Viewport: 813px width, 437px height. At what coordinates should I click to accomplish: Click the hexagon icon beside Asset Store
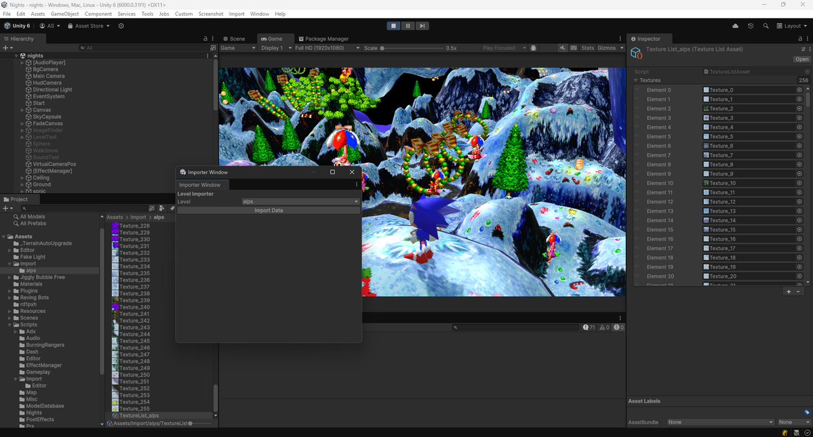click(x=121, y=26)
